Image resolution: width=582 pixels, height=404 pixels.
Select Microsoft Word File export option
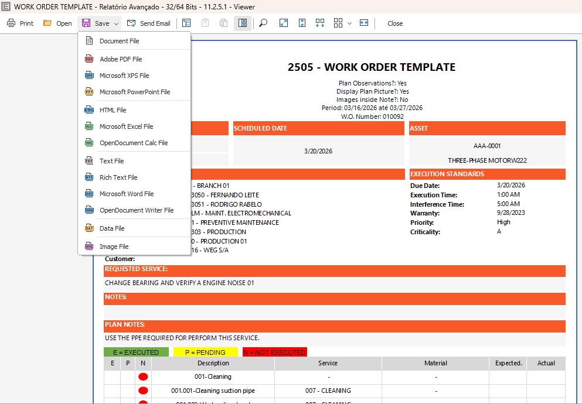127,194
